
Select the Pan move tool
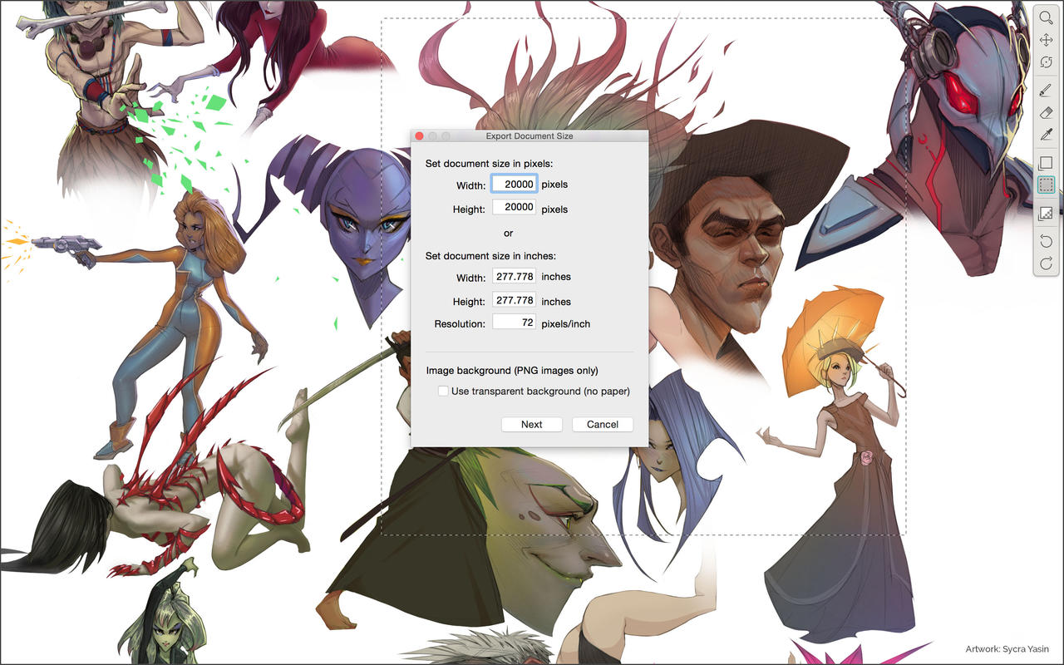coord(1046,40)
